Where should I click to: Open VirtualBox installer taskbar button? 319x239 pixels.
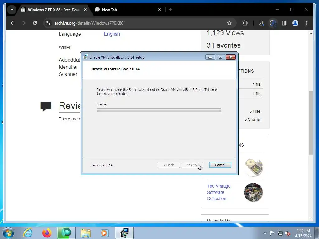[x=124, y=233]
